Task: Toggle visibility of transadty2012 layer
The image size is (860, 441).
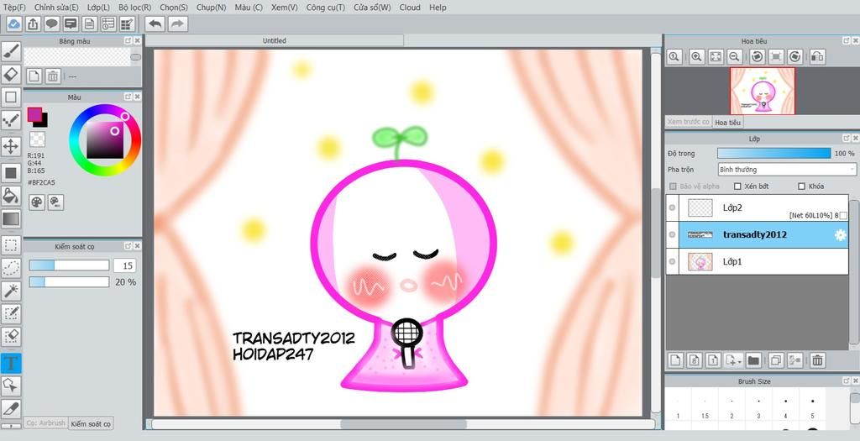Action: (x=673, y=234)
